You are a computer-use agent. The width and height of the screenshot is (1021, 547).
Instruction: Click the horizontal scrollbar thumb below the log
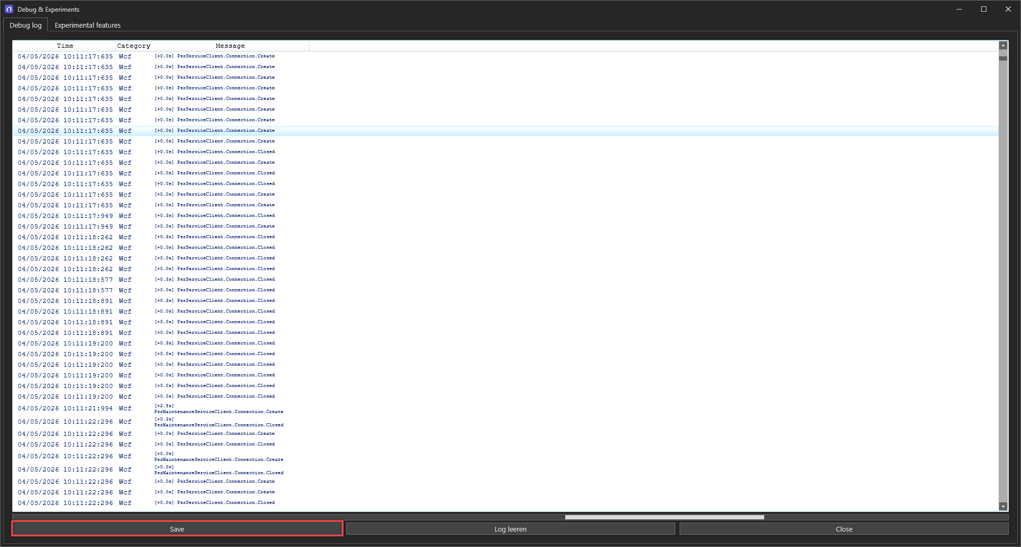[664, 517]
